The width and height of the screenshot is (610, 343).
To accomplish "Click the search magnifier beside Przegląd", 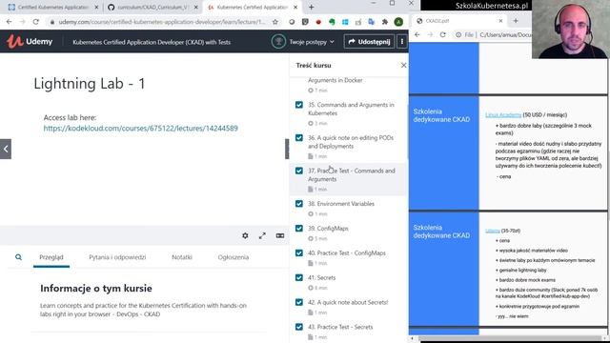I will (x=18, y=257).
